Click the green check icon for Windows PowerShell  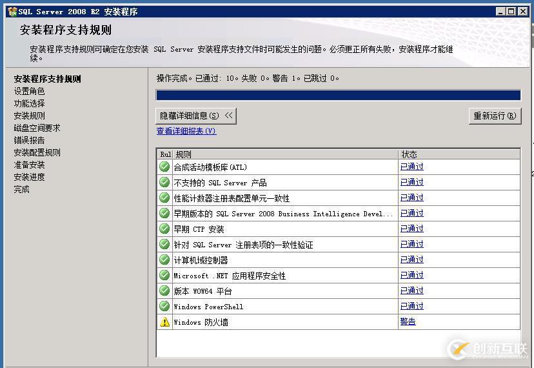pos(164,306)
